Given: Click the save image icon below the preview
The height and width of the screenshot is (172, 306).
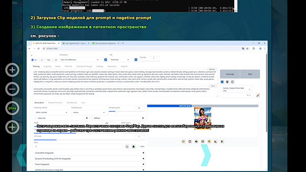Looking at the screenshot, I should 190,141.
